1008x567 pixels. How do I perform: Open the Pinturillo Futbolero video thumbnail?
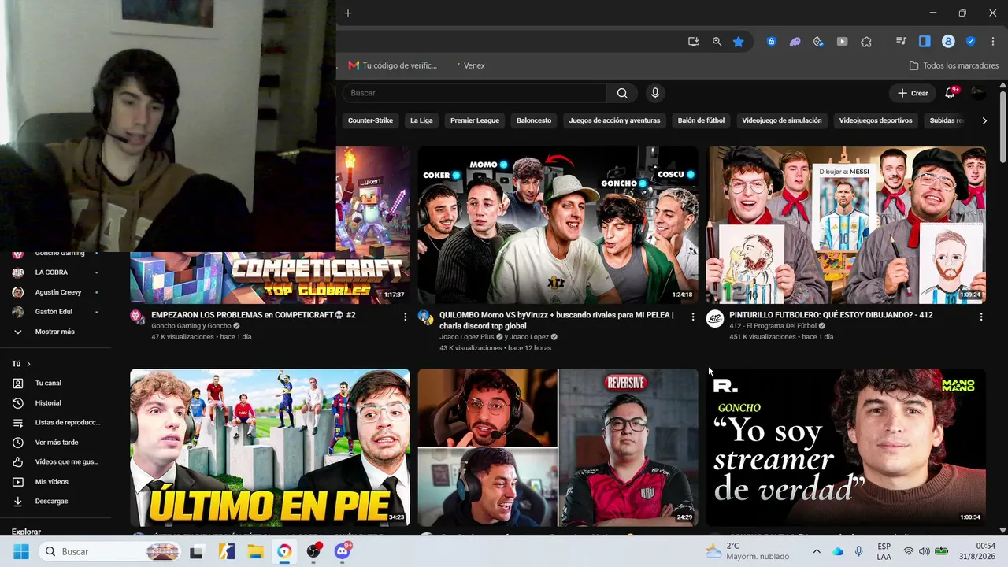847,225
